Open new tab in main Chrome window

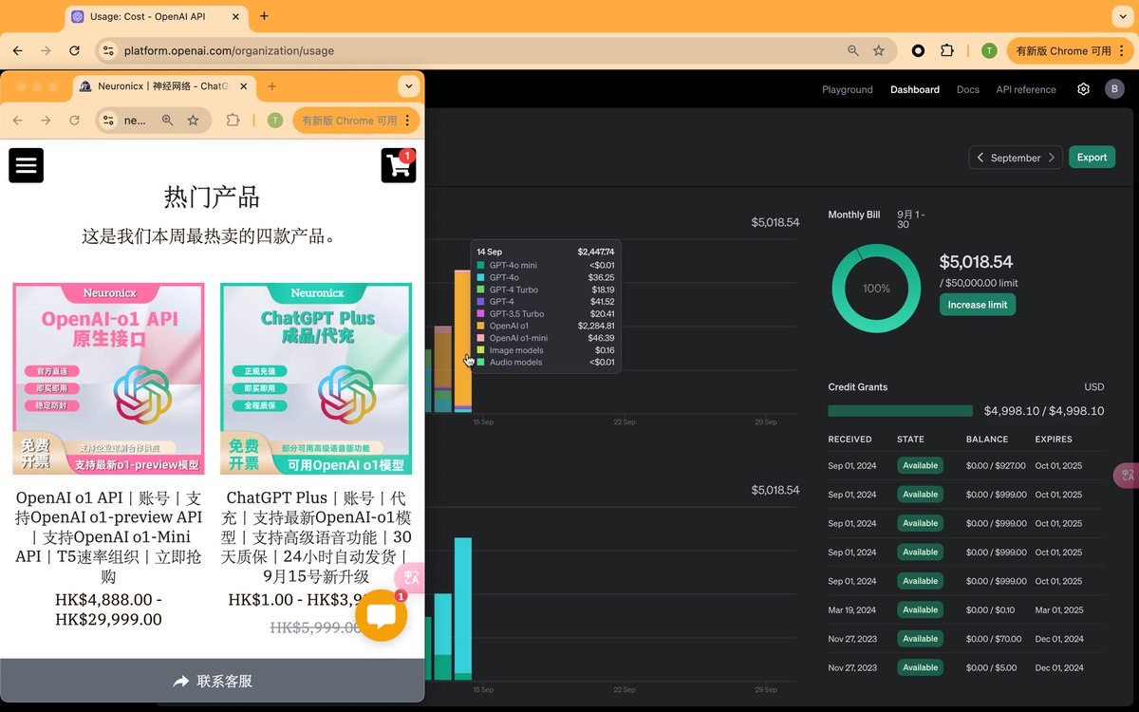point(264,16)
